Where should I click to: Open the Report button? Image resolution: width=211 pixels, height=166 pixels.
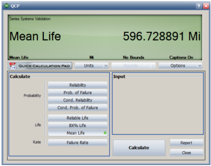point(187,143)
